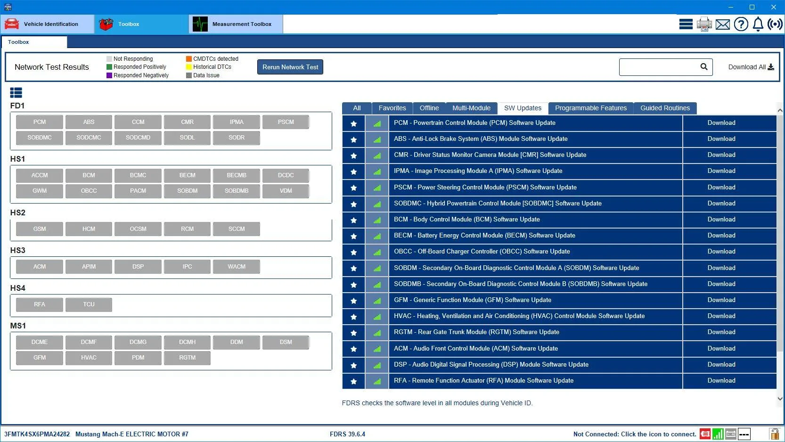Click the scrollbar up arrow of the updates list
The height and width of the screenshot is (442, 785).
click(780, 111)
